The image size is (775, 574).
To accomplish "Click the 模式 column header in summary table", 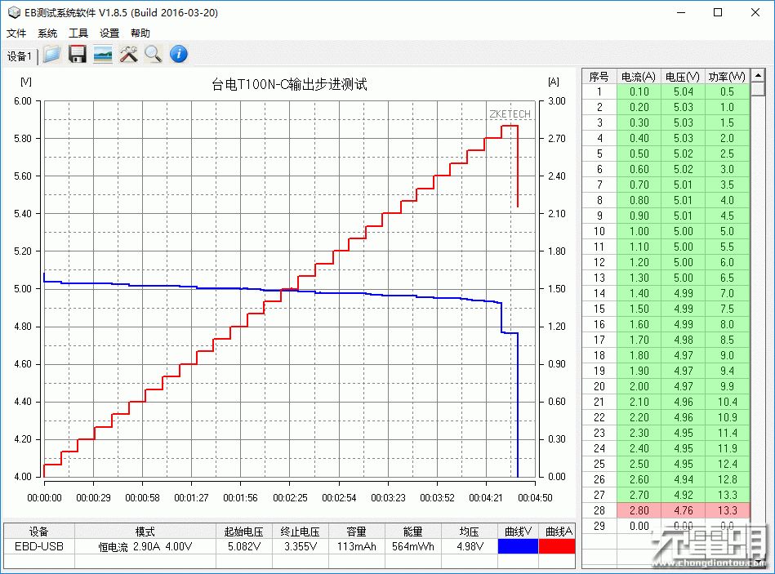I will pyautogui.click(x=145, y=532).
